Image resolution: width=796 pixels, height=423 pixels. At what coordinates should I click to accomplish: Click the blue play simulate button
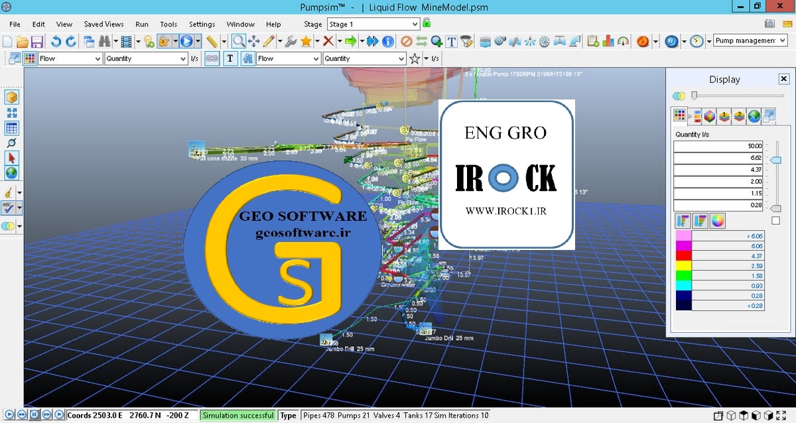(185, 41)
